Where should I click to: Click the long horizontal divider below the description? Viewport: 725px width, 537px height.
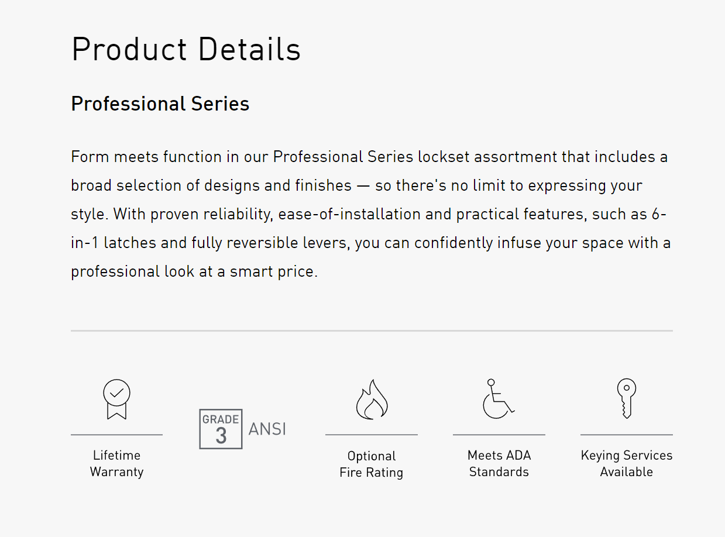click(372, 331)
